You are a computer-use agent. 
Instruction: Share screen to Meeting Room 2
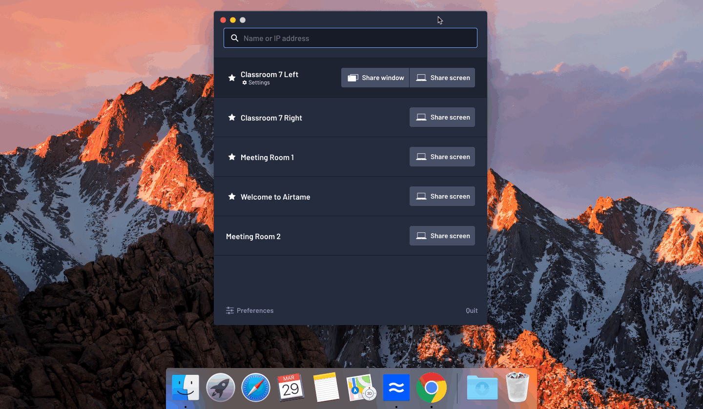(x=442, y=236)
